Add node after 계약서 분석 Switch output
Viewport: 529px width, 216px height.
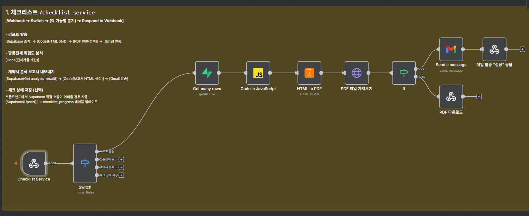click(x=121, y=167)
